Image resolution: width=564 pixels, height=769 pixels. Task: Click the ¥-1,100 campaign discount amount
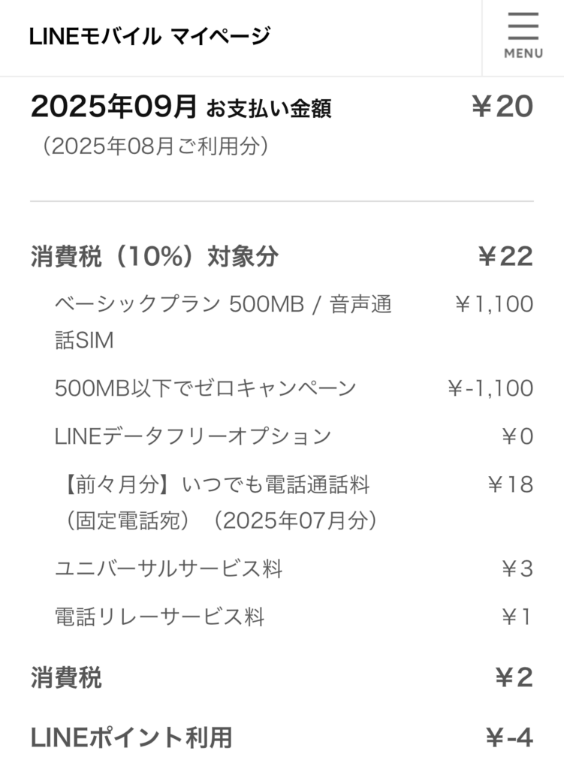click(x=490, y=388)
